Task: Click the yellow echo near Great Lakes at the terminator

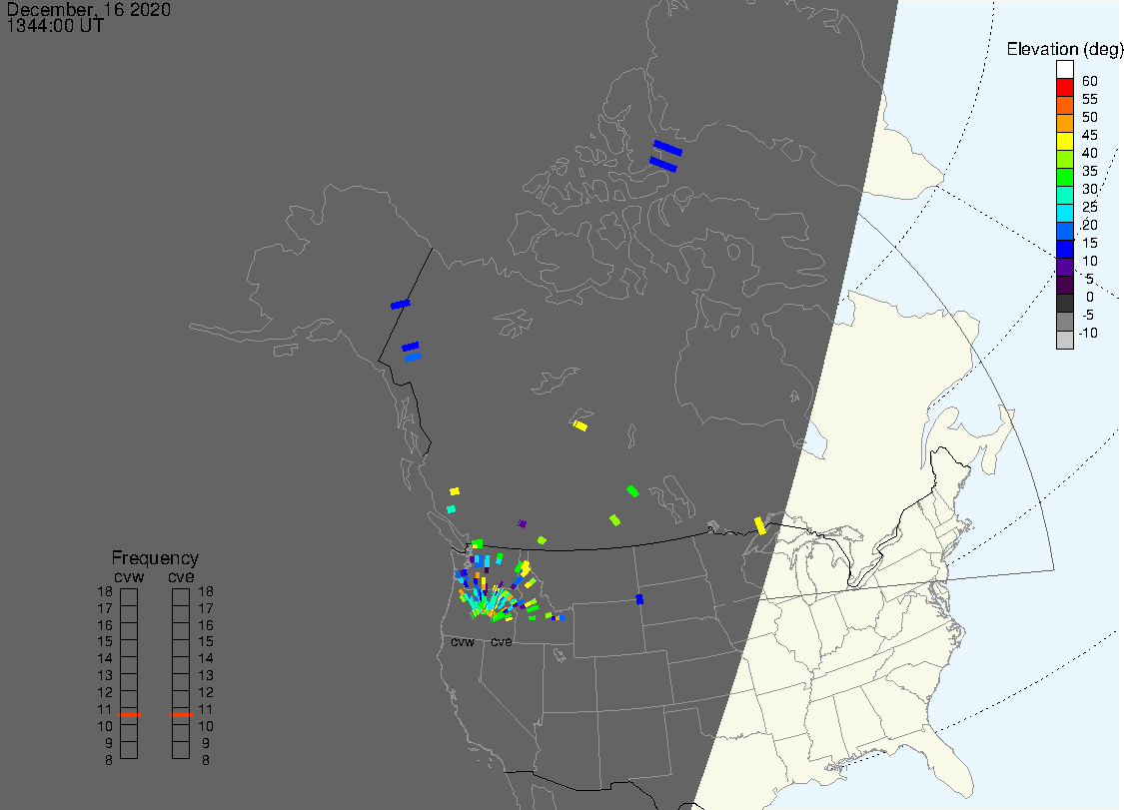Action: [x=760, y=525]
